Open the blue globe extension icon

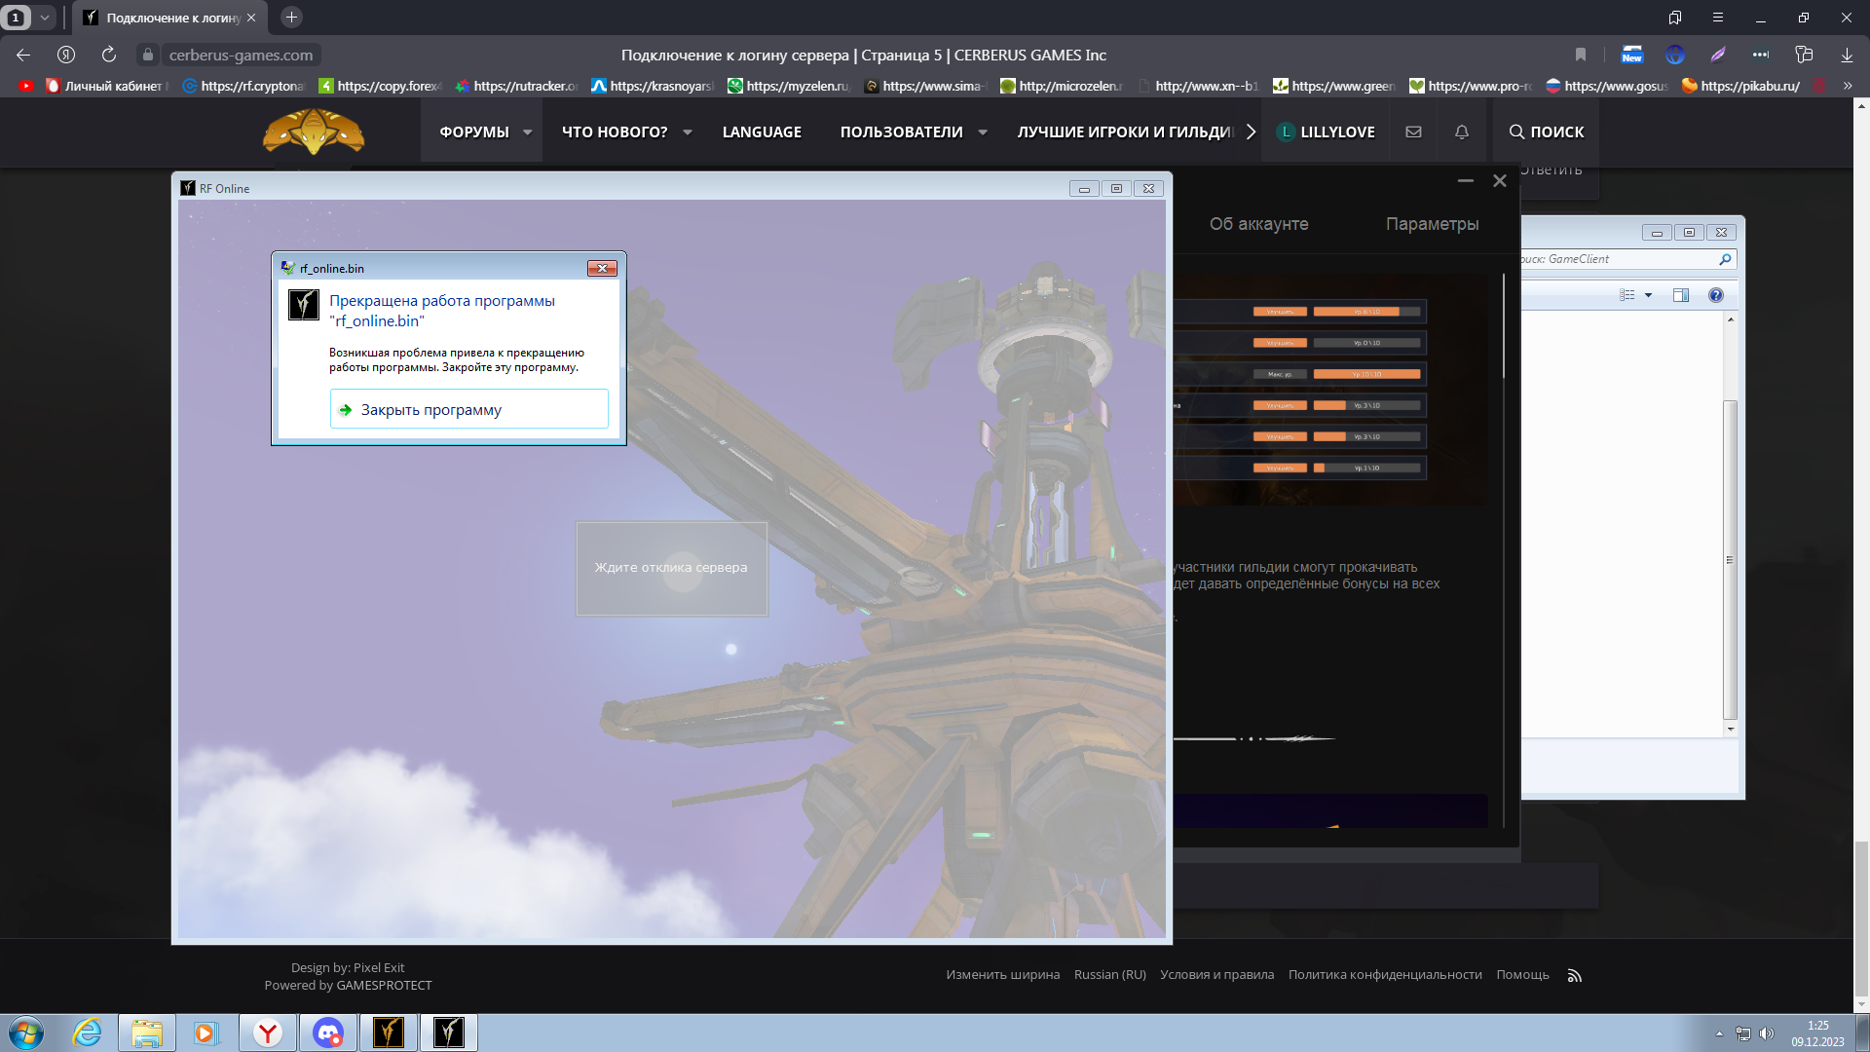click(1675, 55)
